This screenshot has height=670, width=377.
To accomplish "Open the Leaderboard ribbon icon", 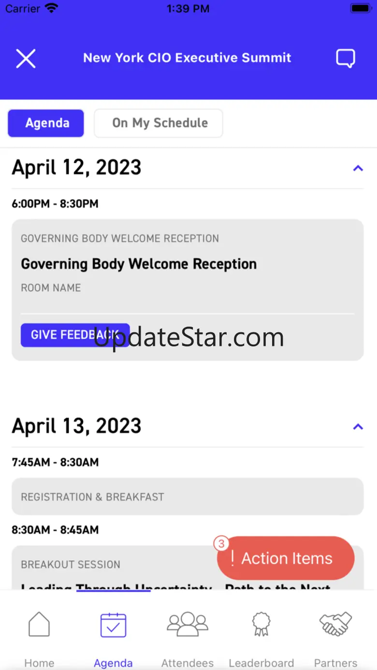I will click(261, 625).
